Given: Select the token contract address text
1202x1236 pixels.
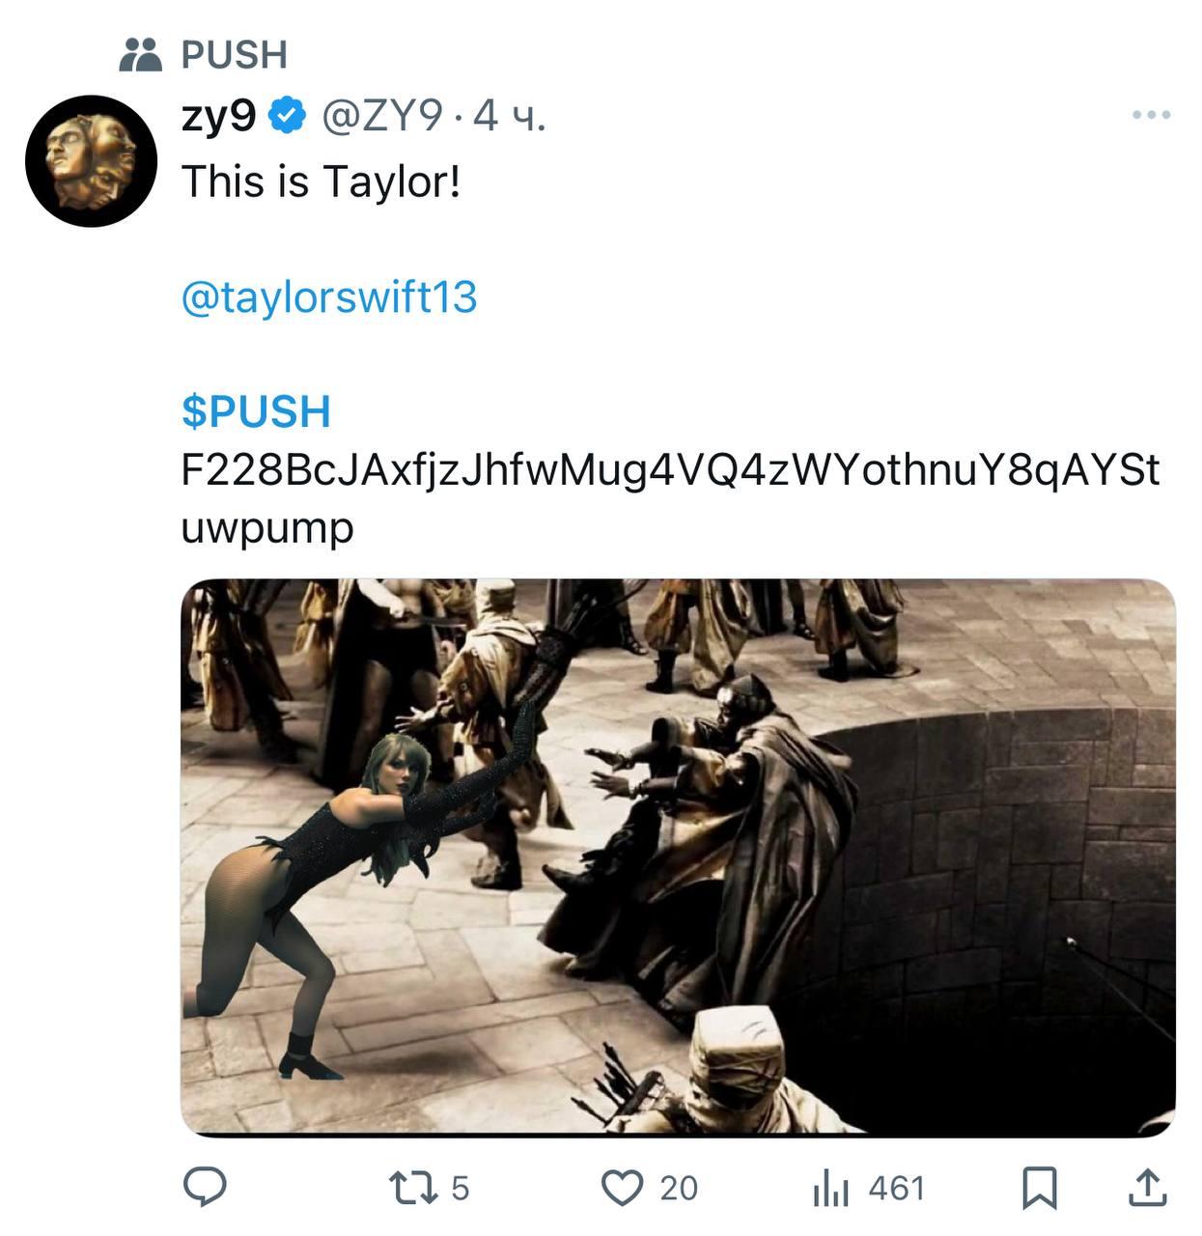Looking at the screenshot, I should coord(670,498).
